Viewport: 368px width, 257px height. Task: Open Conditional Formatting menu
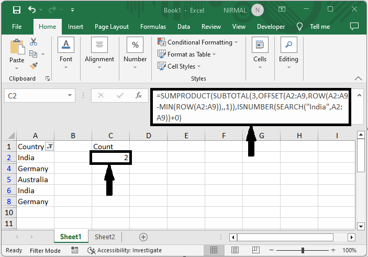198,42
